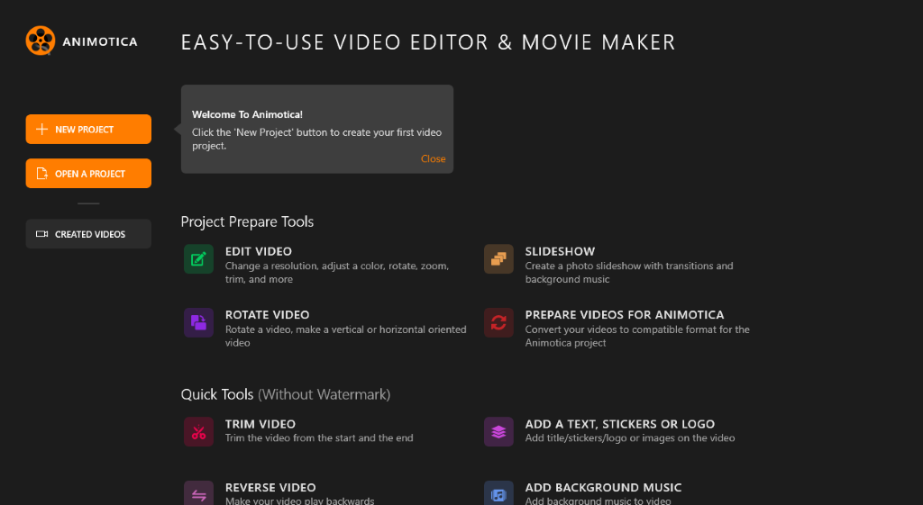Open Prepare Videos For Animotica title
The width and height of the screenshot is (923, 505).
(625, 314)
